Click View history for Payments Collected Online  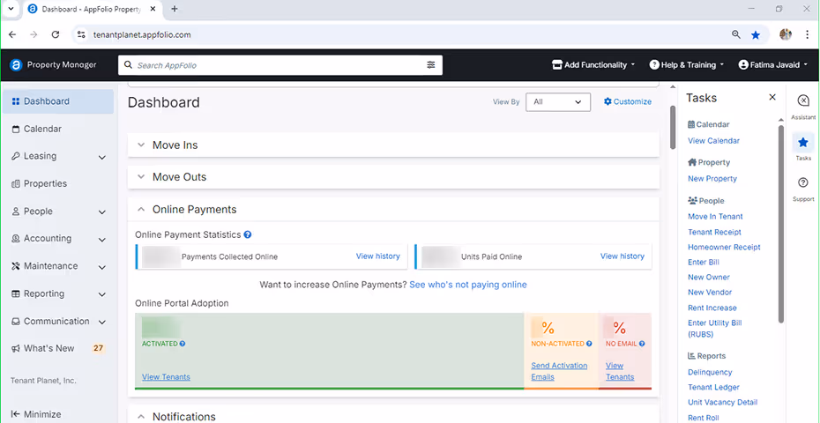[378, 256]
